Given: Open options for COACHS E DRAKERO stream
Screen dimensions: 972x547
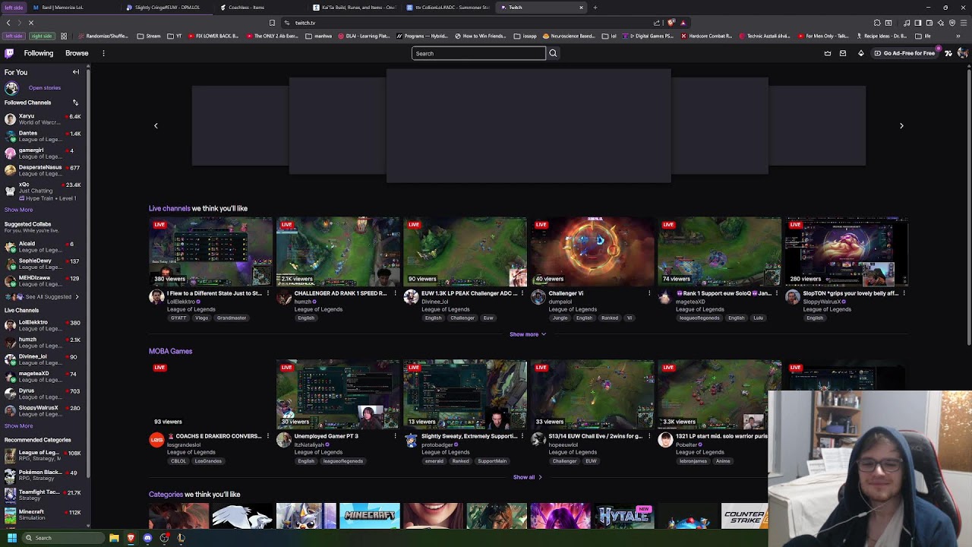Looking at the screenshot, I should pos(267,436).
